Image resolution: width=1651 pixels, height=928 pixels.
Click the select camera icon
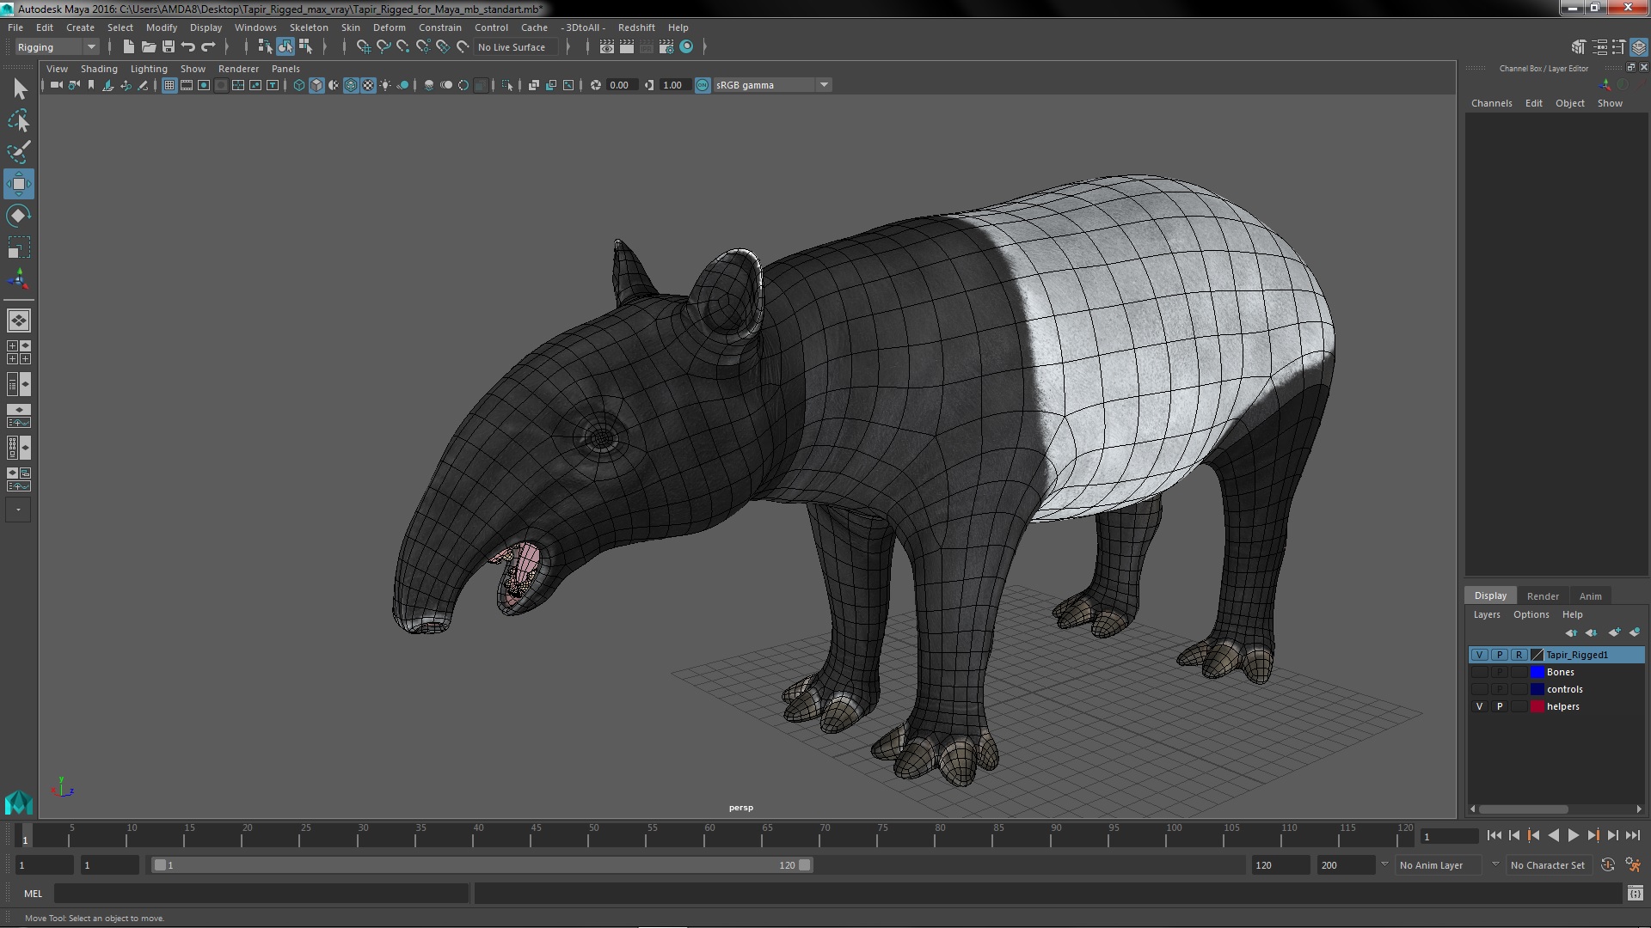[56, 85]
